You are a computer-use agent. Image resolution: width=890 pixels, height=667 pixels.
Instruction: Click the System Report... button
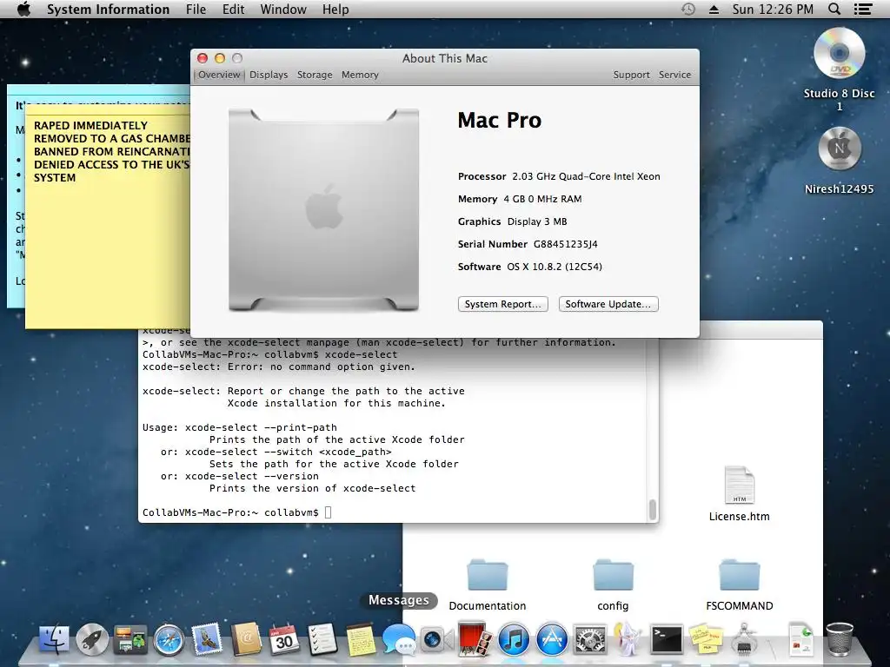pyautogui.click(x=503, y=304)
